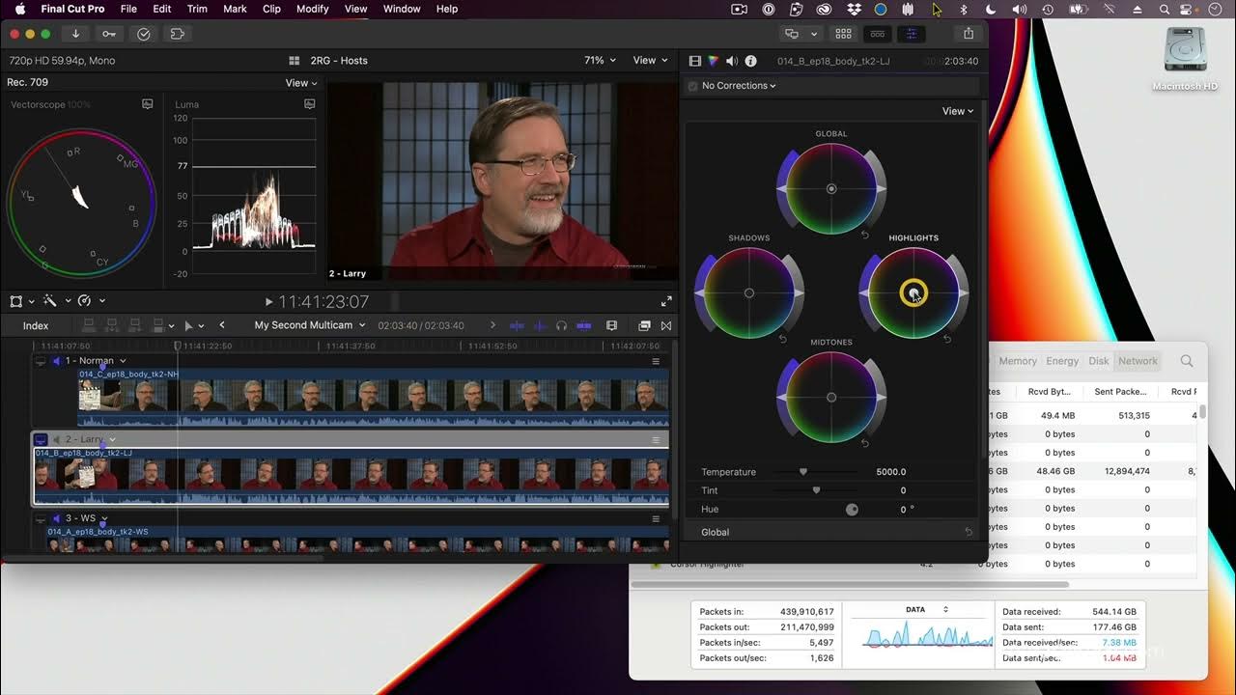Open the Mark menu
The image size is (1236, 695).
pyautogui.click(x=235, y=9)
